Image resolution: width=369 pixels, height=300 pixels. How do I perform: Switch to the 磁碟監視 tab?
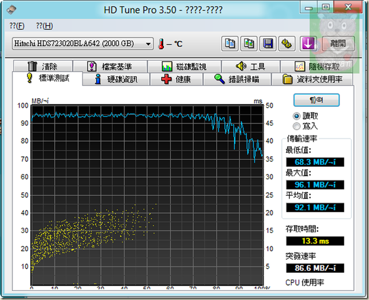183,66
